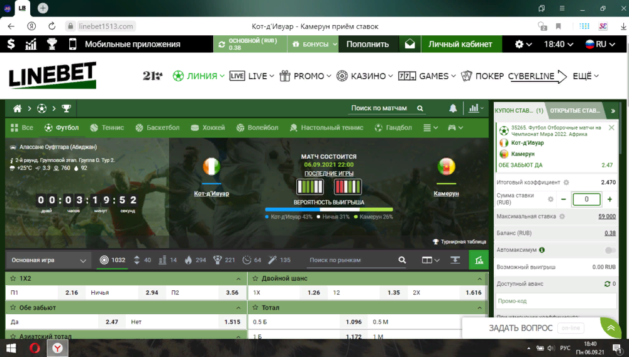Open the RU language dropdown
Screen dimensions: 629x357
point(600,44)
